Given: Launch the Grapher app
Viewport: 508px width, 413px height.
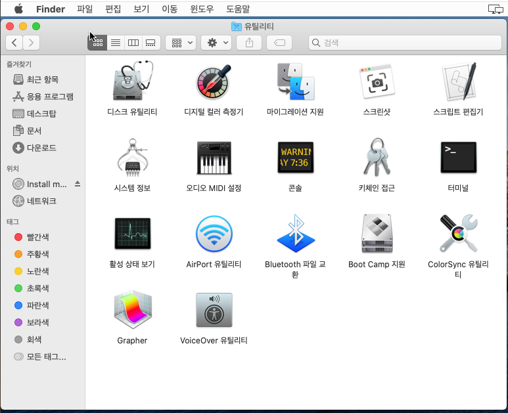Looking at the screenshot, I should tap(132, 310).
